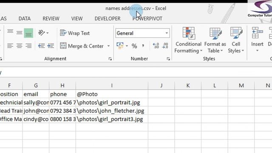Select column M header
Image resolution: width=272 pixels, height=153 pixels.
pyautogui.click(x=241, y=85)
